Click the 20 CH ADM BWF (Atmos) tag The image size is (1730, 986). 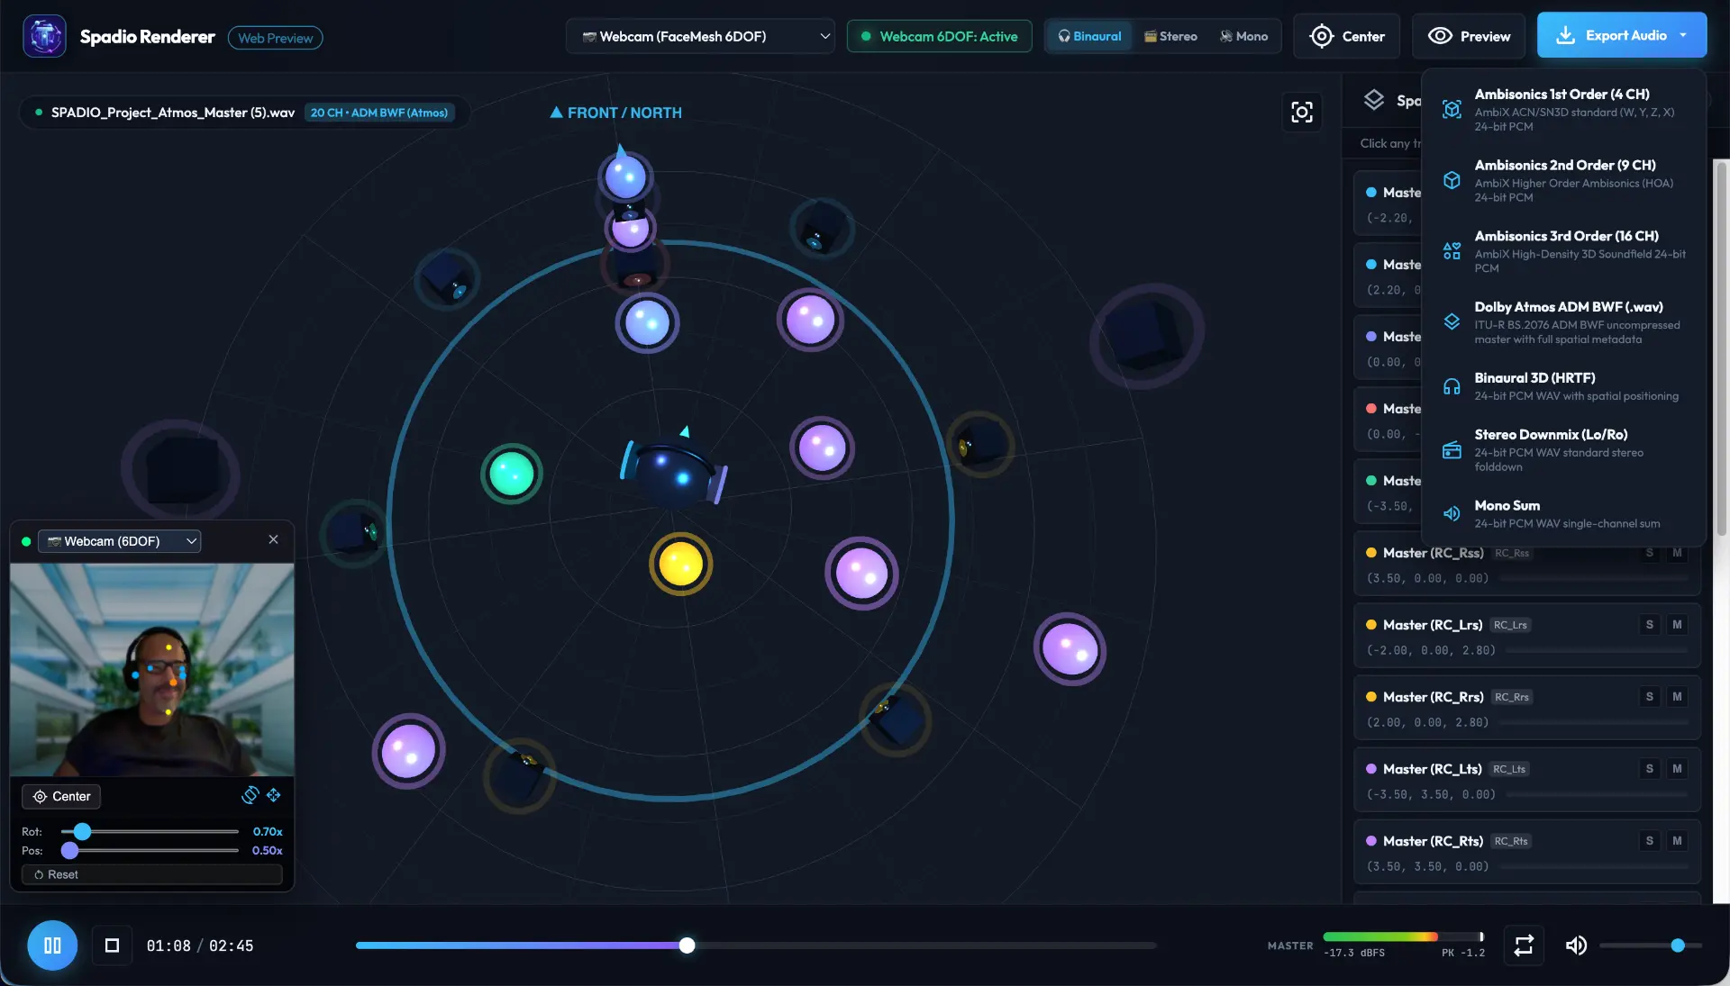pos(379,113)
